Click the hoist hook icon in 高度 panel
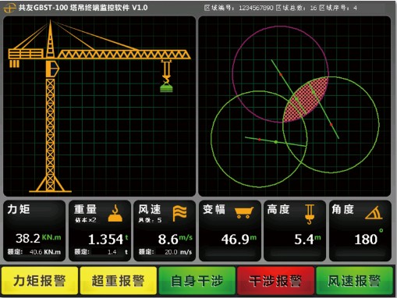The image size is (397, 298). pyautogui.click(x=310, y=215)
